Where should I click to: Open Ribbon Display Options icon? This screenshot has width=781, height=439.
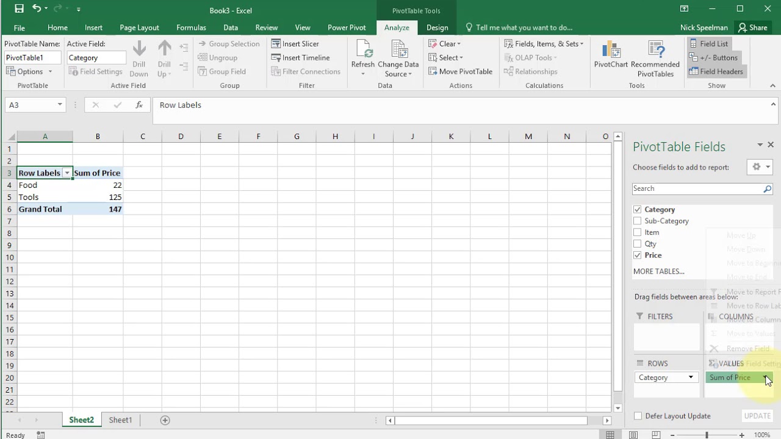coord(684,9)
